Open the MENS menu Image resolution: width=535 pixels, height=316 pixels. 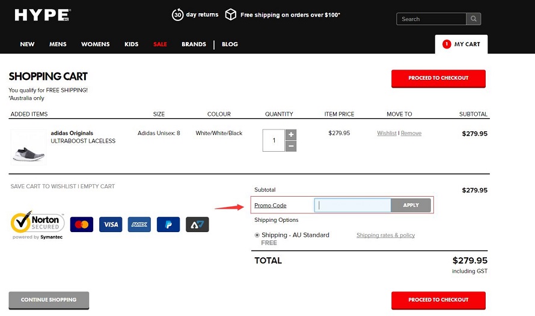(58, 44)
